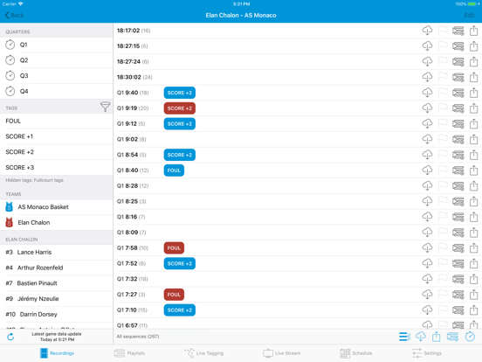Open the tags filter funnel icon
The image size is (482, 362).
click(x=105, y=107)
